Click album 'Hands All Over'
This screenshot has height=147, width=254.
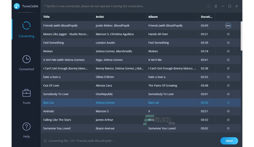pyautogui.click(x=158, y=34)
